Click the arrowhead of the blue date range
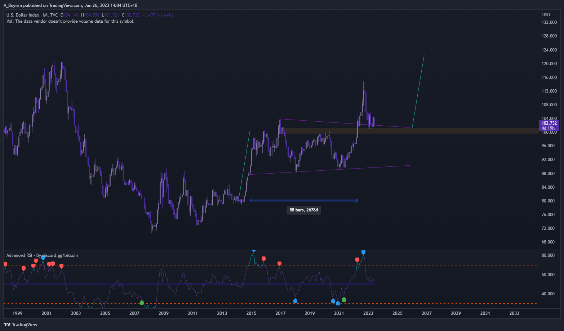 click(x=356, y=201)
